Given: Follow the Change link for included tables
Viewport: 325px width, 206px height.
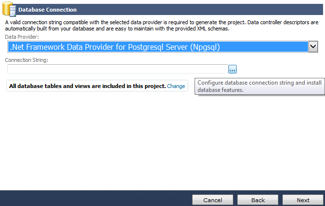Looking at the screenshot, I should pos(176,86).
